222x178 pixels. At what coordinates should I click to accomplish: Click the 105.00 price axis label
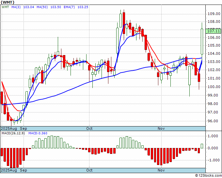214,46
